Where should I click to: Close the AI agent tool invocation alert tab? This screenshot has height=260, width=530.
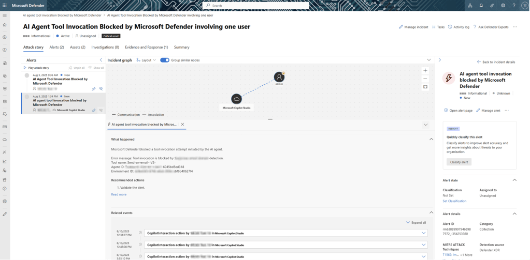coord(183,125)
